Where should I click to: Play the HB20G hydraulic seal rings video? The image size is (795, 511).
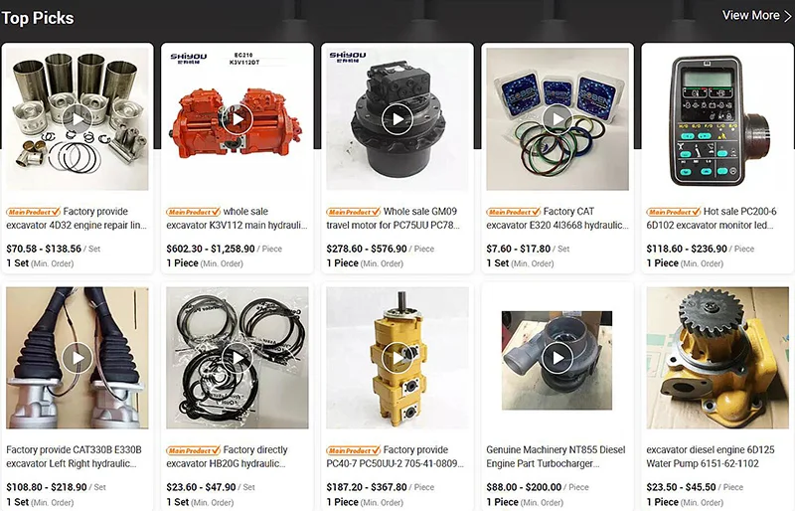[x=238, y=358]
